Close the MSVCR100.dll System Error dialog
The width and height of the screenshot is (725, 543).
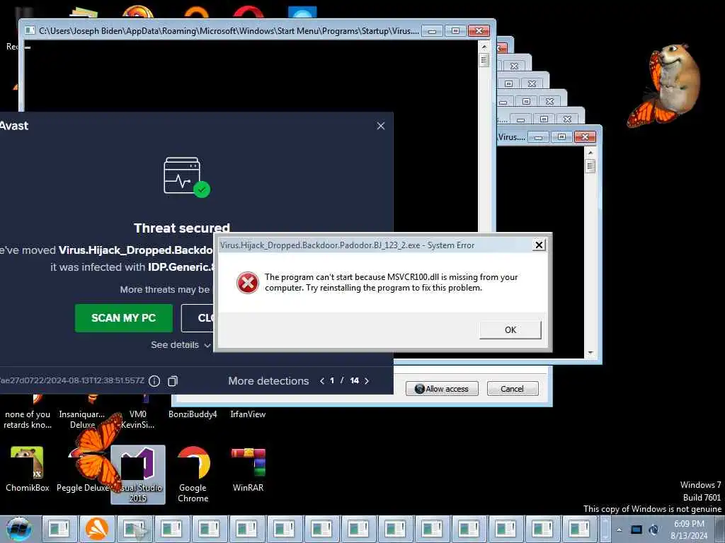(539, 245)
